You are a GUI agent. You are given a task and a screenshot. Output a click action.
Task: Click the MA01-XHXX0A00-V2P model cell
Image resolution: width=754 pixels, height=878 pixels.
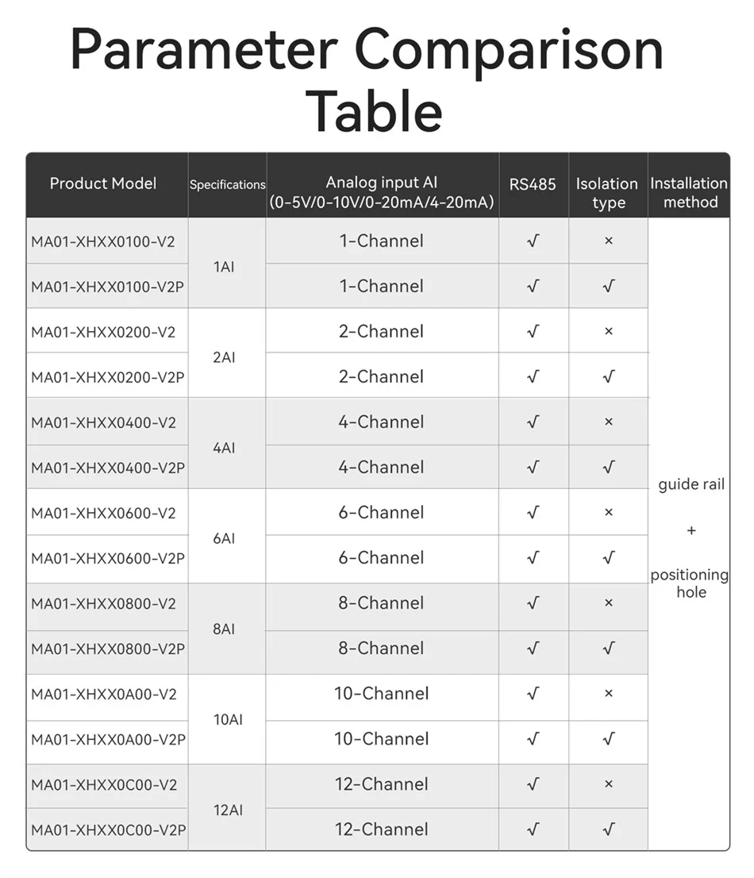click(108, 740)
